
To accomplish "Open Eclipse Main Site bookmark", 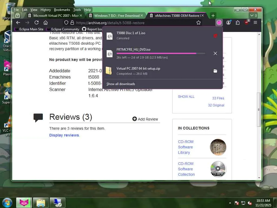I will [29, 29].
